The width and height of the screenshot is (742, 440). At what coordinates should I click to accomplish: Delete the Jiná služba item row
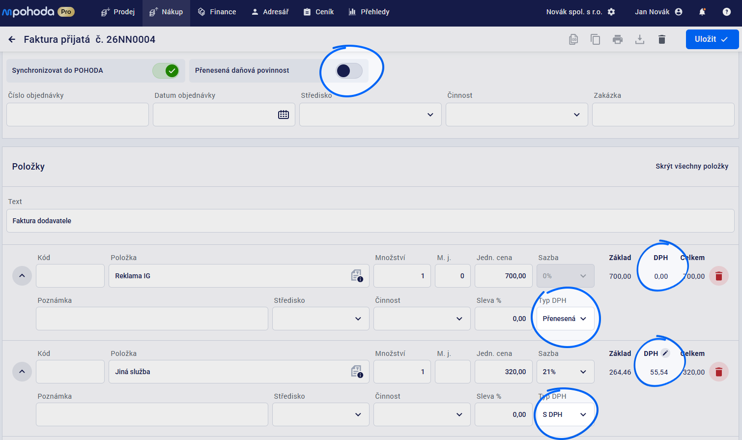click(x=719, y=372)
